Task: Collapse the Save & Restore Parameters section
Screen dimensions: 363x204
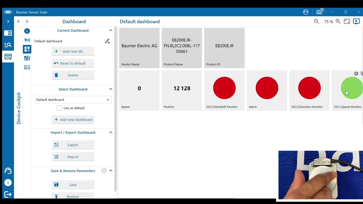Action: (x=111, y=171)
